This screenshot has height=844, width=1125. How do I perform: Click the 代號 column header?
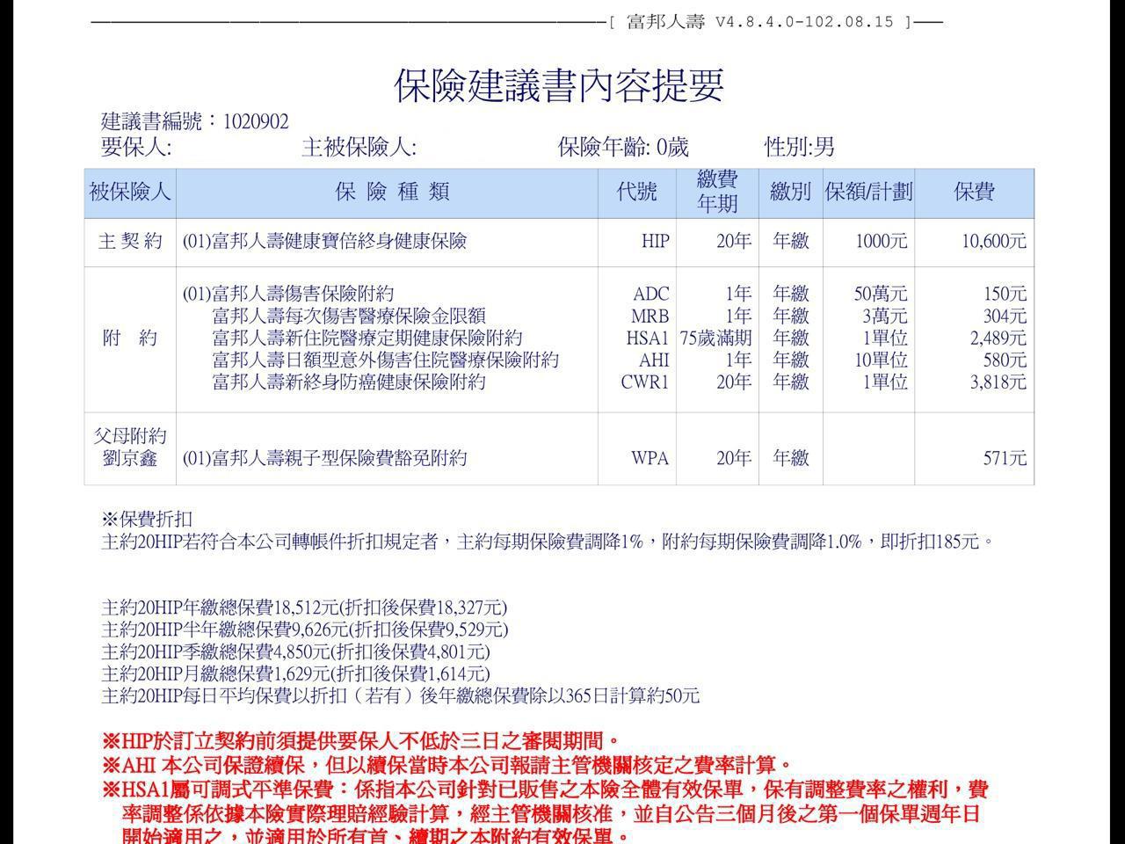tap(636, 192)
